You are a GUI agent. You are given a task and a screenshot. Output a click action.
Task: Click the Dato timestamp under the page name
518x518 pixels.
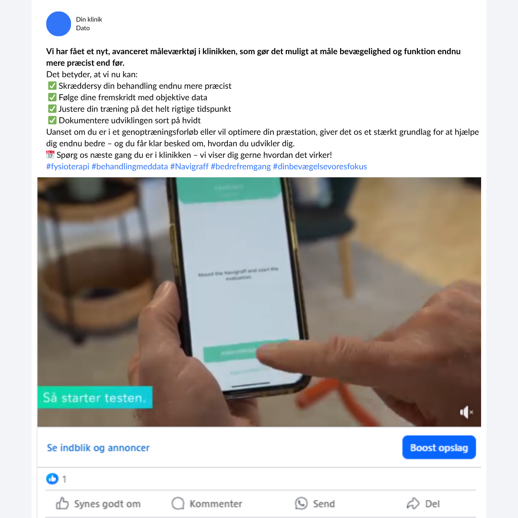(x=82, y=28)
